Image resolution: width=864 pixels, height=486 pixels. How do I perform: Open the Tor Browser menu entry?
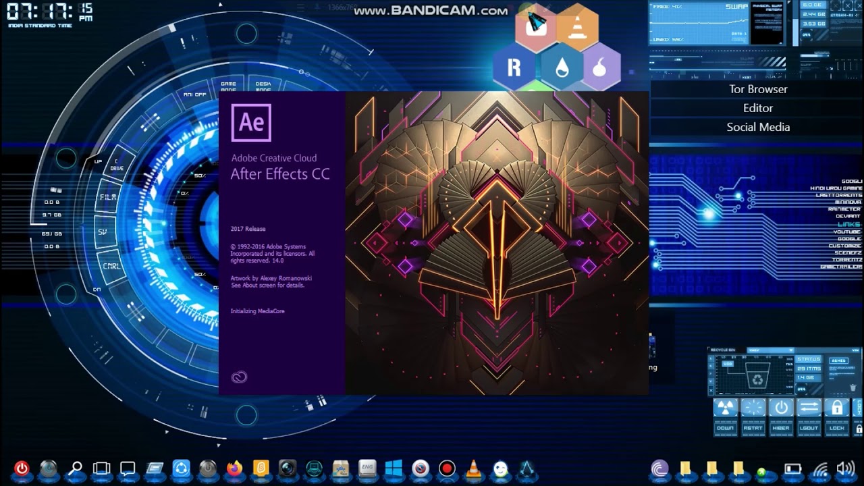coord(758,89)
